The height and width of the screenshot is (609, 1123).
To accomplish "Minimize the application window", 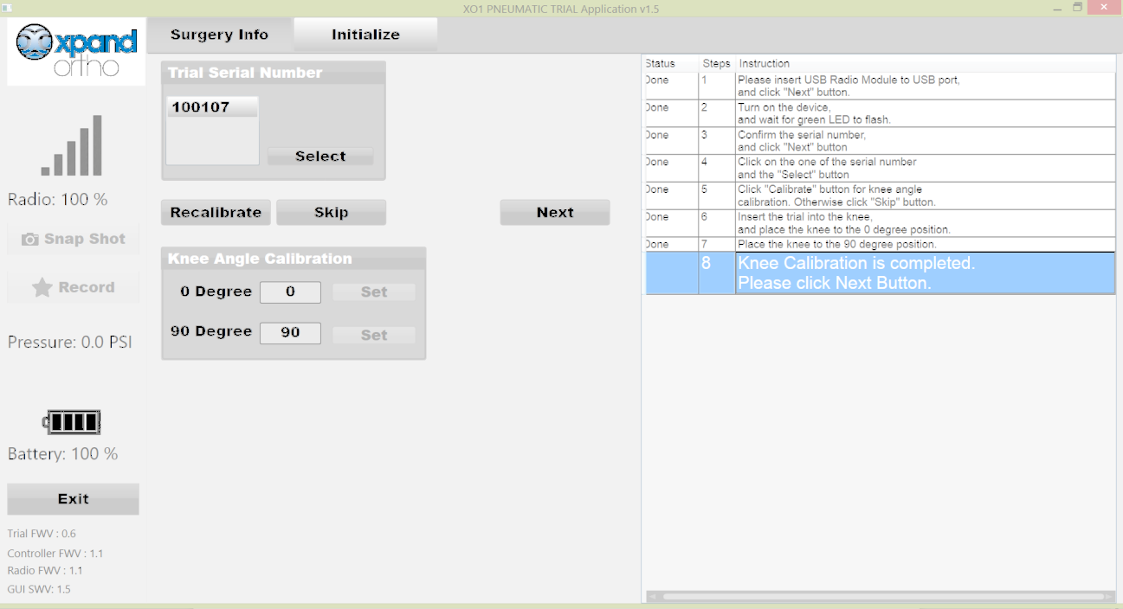I will pos(1057,9).
